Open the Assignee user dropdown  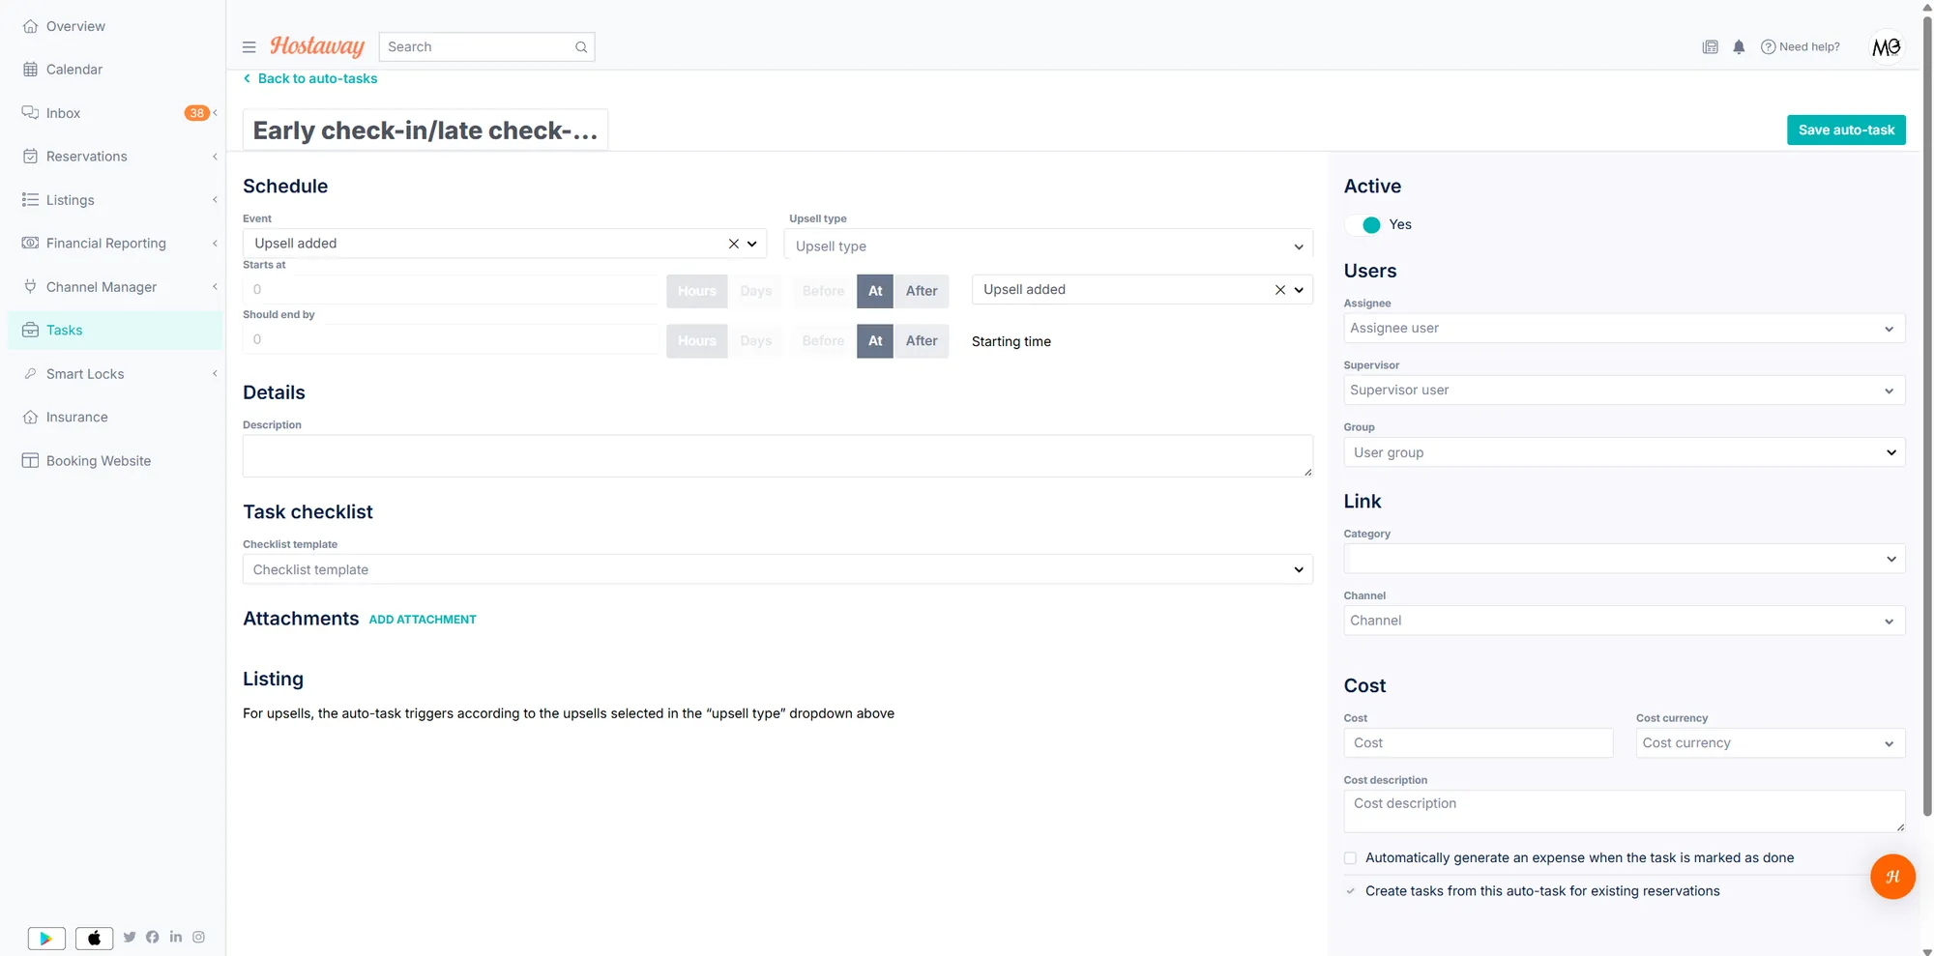pyautogui.click(x=1625, y=328)
